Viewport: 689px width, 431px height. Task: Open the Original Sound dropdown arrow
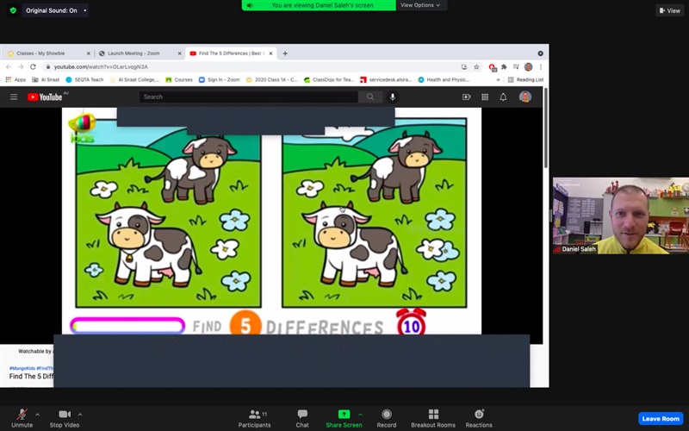tap(84, 10)
